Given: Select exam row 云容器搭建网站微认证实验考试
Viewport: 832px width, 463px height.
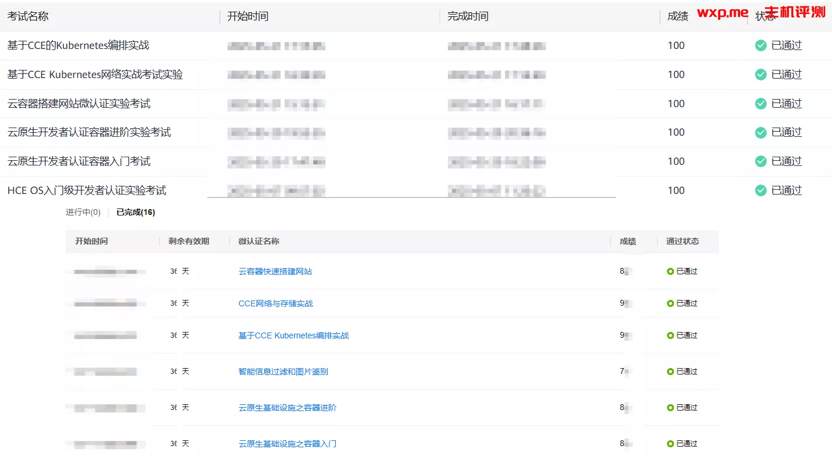Looking at the screenshot, I should pos(416,104).
